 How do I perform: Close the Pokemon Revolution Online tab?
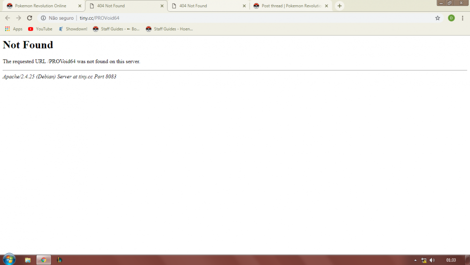pyautogui.click(x=79, y=6)
